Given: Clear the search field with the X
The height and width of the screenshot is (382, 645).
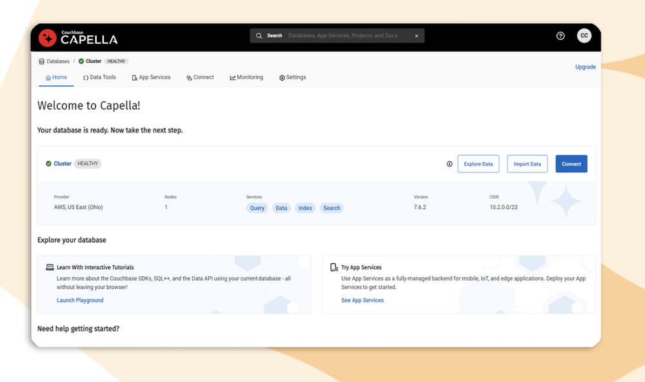Looking at the screenshot, I should [x=417, y=35].
